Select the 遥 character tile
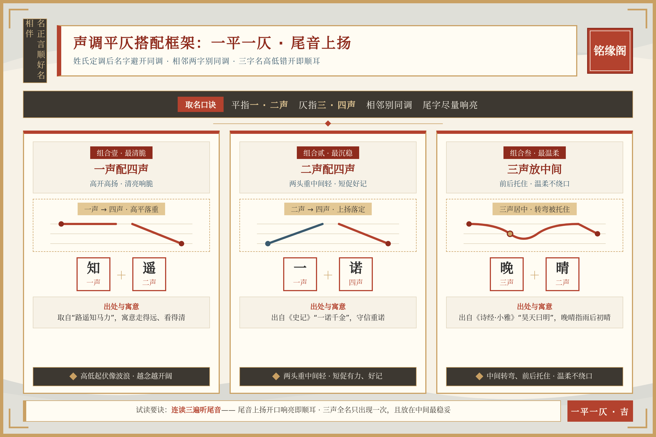 (x=149, y=274)
